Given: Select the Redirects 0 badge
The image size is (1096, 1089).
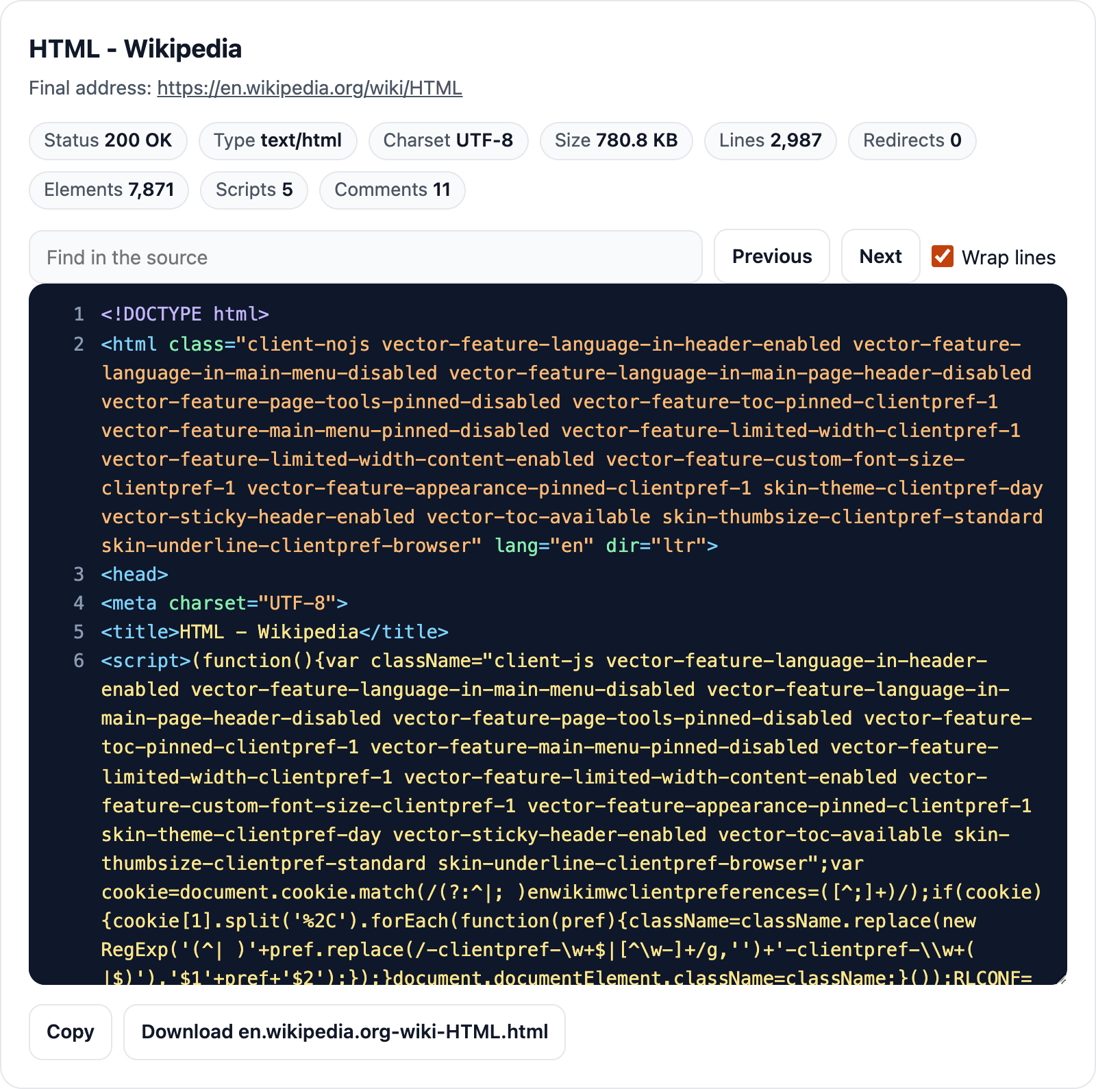Looking at the screenshot, I should tap(912, 140).
